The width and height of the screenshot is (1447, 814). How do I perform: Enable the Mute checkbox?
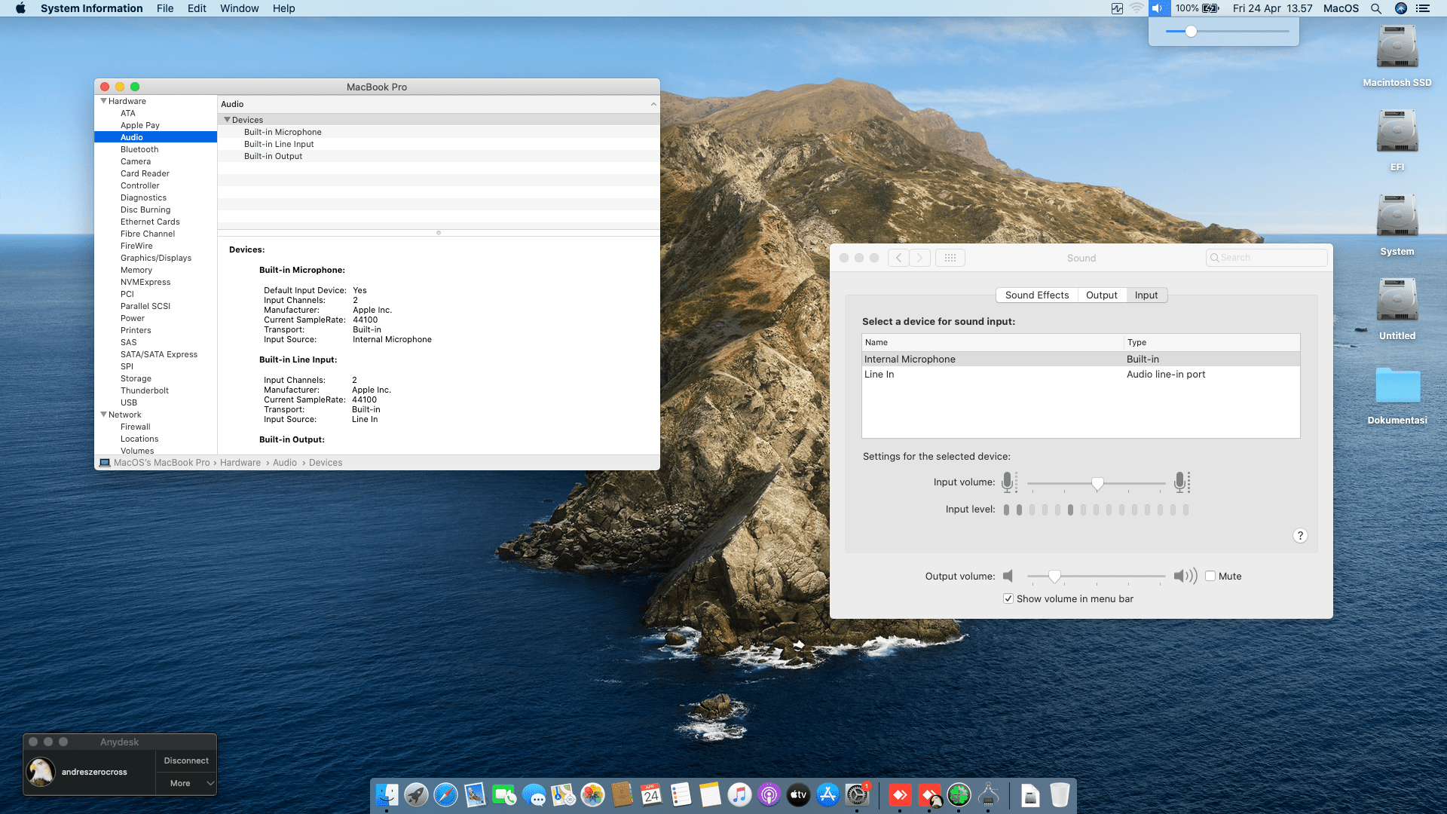(1210, 576)
